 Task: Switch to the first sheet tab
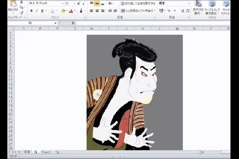click(x=27, y=152)
